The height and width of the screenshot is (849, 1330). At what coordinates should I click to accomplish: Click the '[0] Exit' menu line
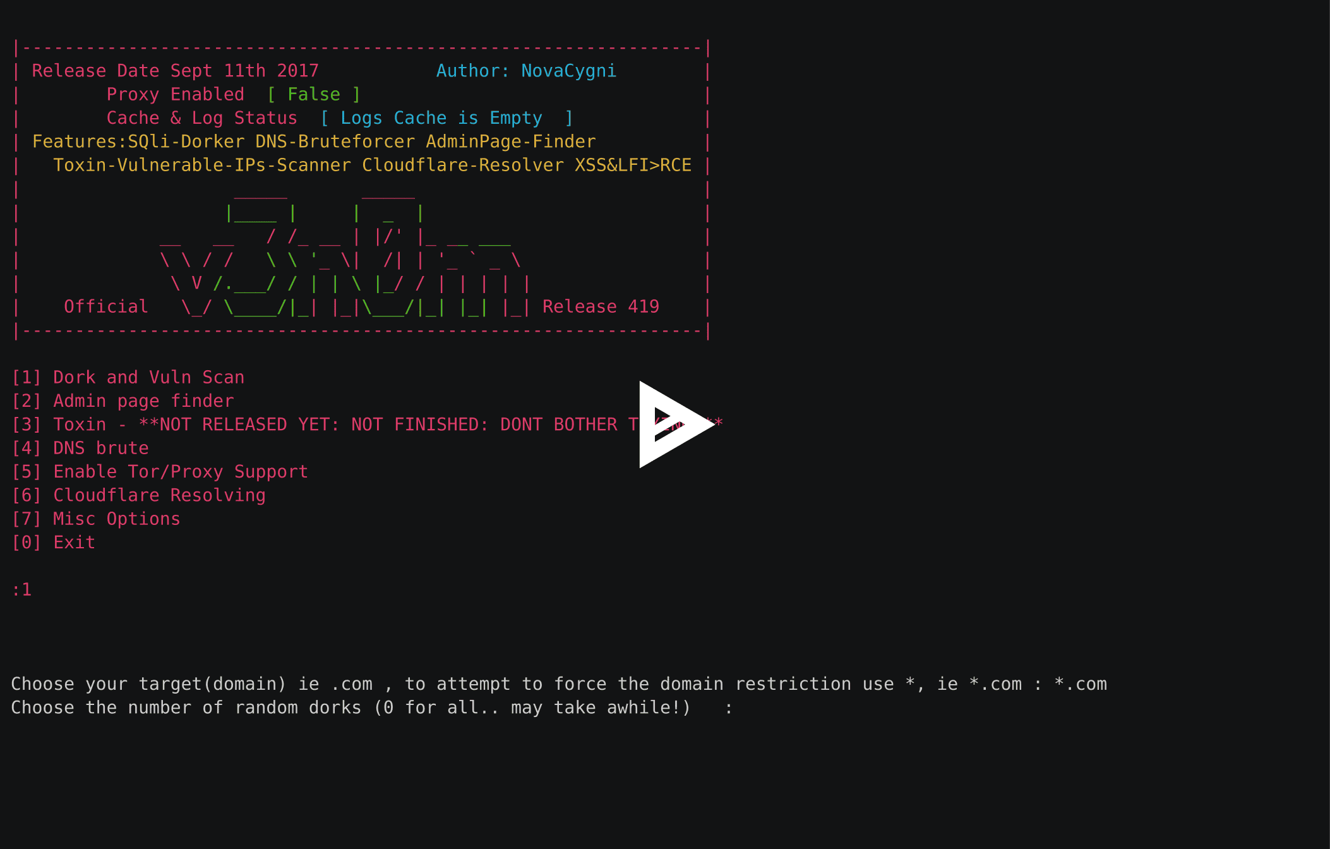[54, 543]
